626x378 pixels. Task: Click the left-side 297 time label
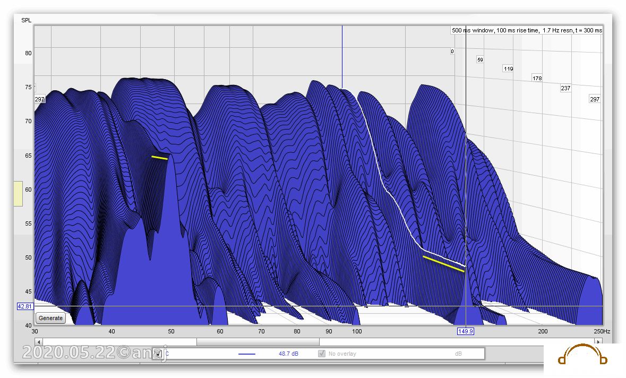39,99
